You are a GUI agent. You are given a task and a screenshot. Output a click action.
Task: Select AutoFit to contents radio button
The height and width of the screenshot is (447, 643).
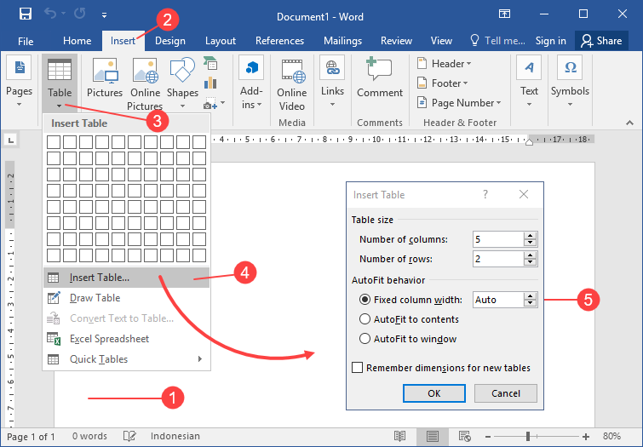[x=365, y=319]
